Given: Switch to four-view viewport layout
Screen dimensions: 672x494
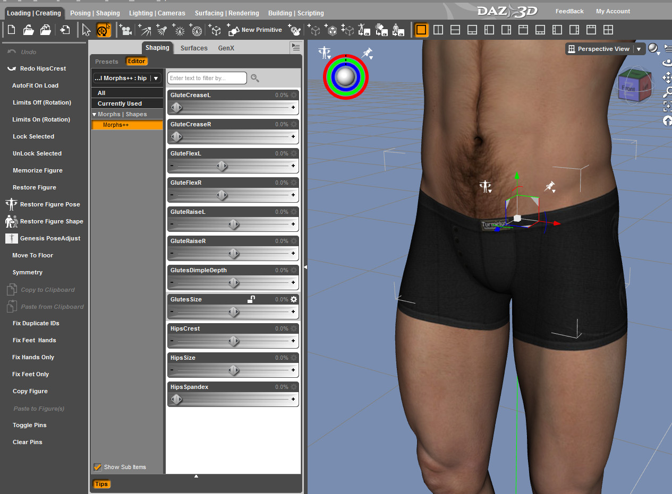Looking at the screenshot, I should 608,30.
